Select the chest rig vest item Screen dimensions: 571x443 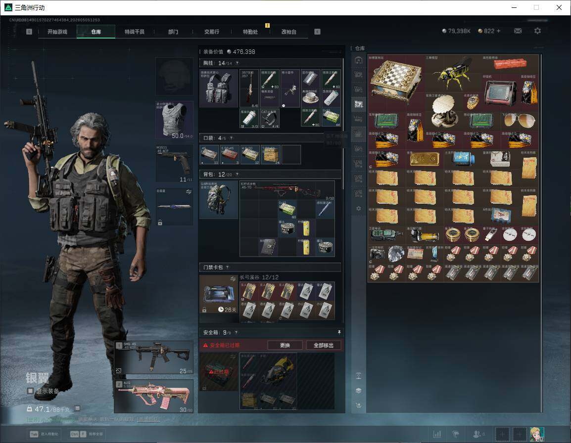[219, 88]
